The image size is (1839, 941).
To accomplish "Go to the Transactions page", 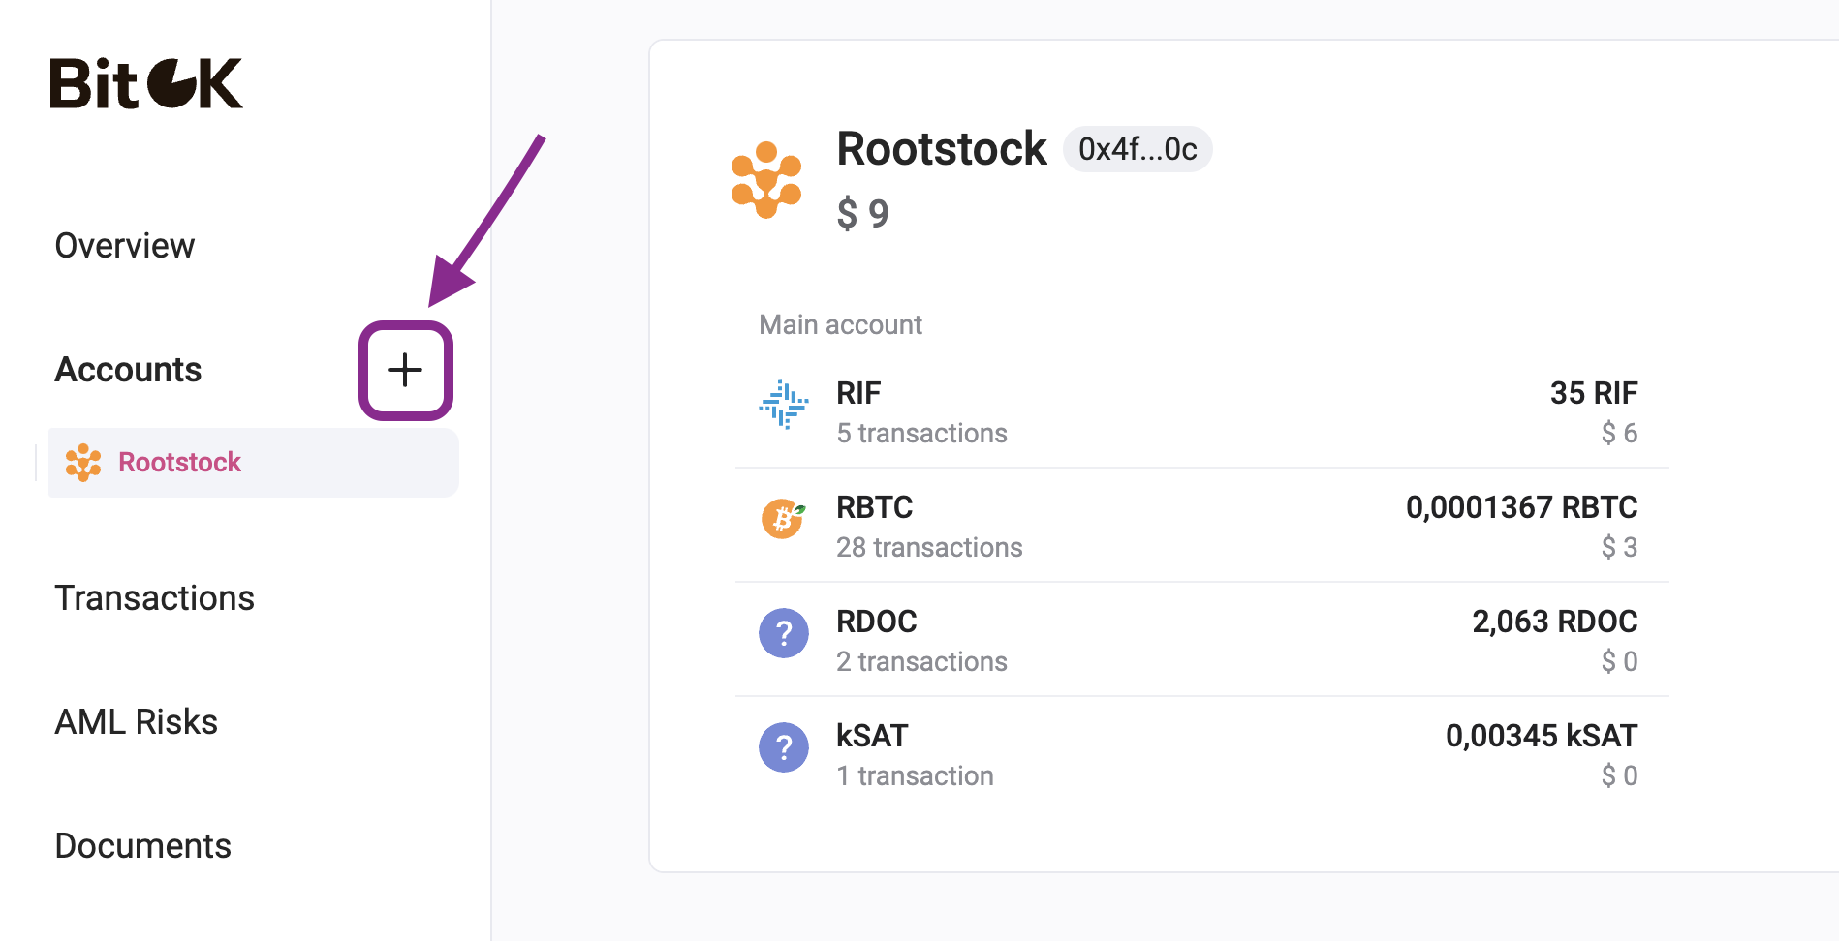I will click(x=155, y=598).
